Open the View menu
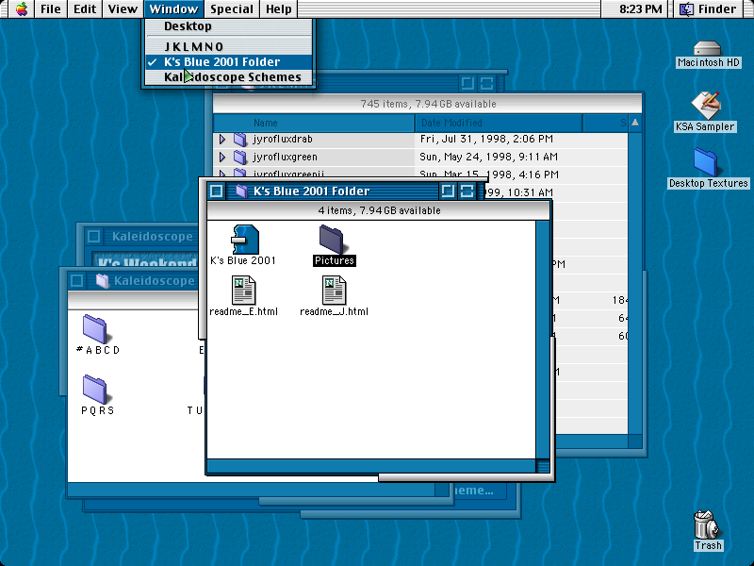Viewport: 754px width, 566px height. 123,9
